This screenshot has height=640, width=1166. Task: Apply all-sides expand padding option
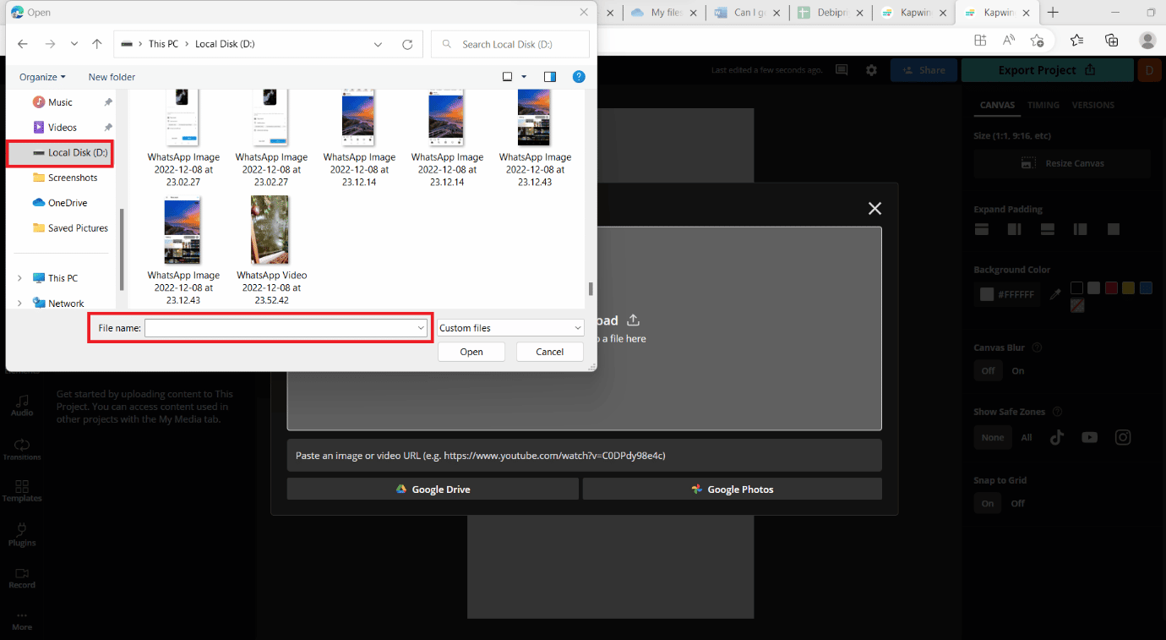pyautogui.click(x=1114, y=229)
